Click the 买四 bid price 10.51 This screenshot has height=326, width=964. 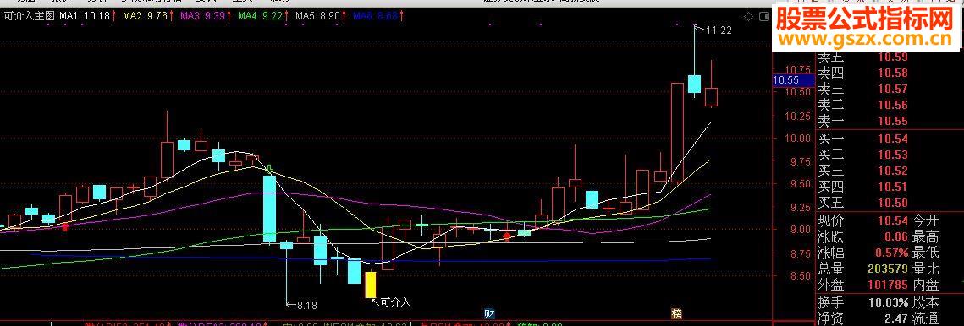pyautogui.click(x=893, y=187)
